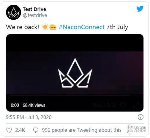
Task: Click the faded fullscreen arrows icon
Action: pos(136,105)
